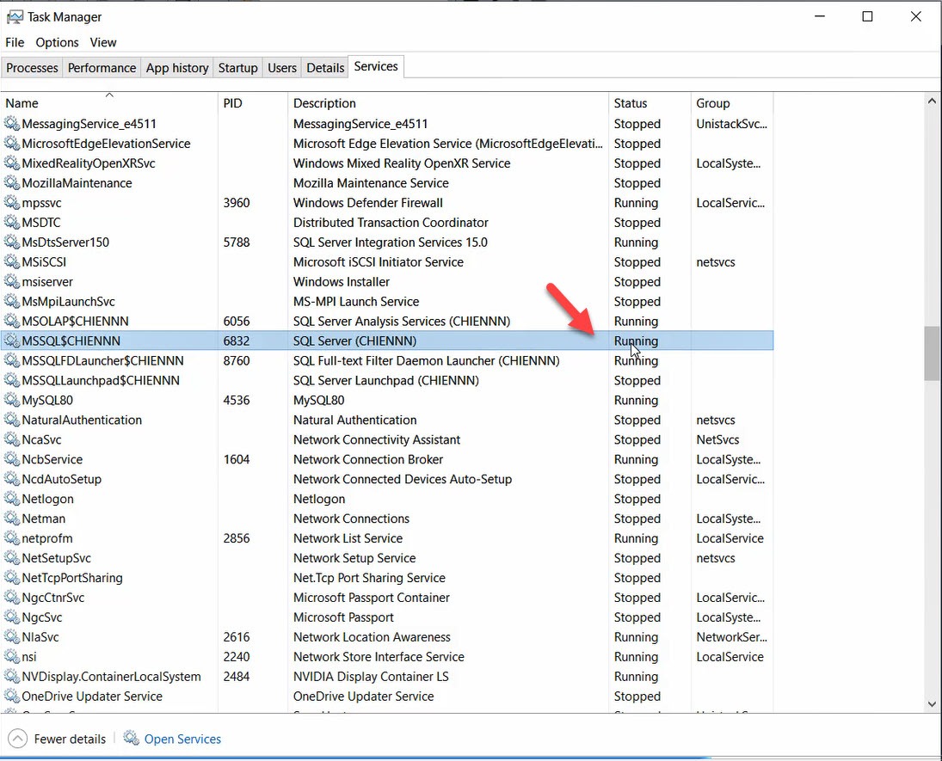Select the MSSQLFDLauncher$CHIENNN service name
Image resolution: width=942 pixels, height=761 pixels.
(x=102, y=360)
